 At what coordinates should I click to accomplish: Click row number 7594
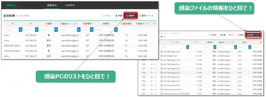pos(143,81)
